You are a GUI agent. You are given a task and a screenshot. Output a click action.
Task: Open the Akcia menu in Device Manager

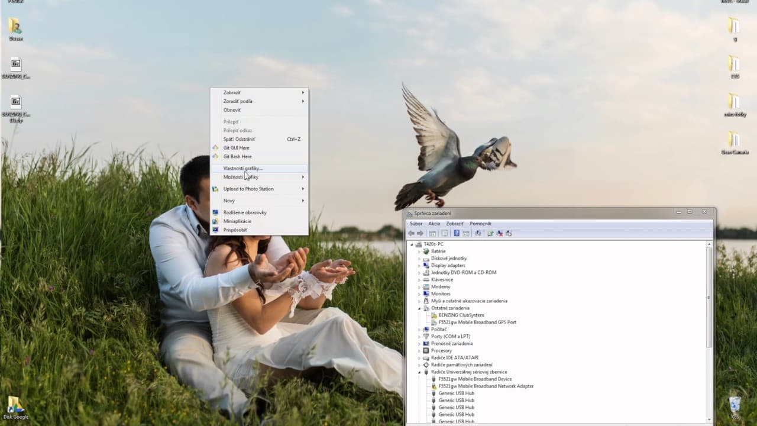tap(434, 224)
